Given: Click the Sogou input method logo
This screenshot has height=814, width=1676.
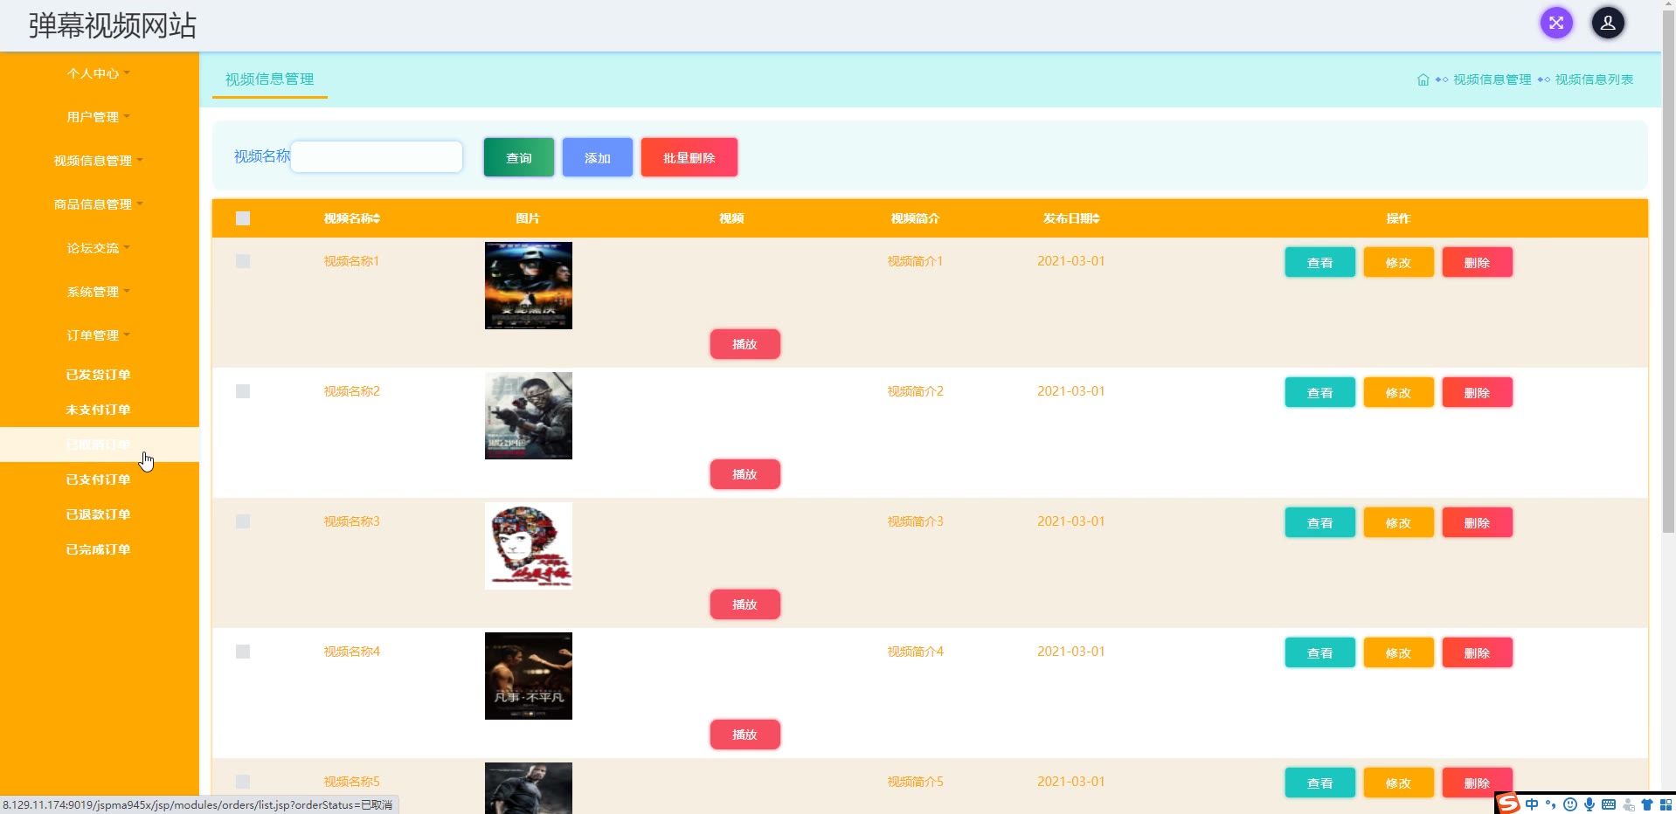Looking at the screenshot, I should (x=1509, y=804).
